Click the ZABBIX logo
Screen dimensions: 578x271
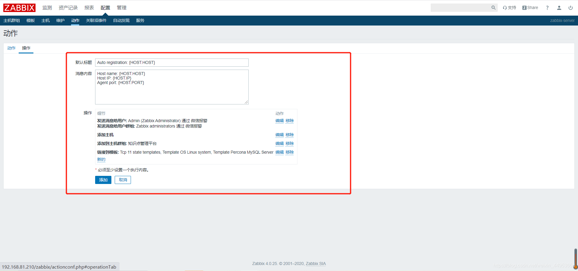[x=19, y=8]
